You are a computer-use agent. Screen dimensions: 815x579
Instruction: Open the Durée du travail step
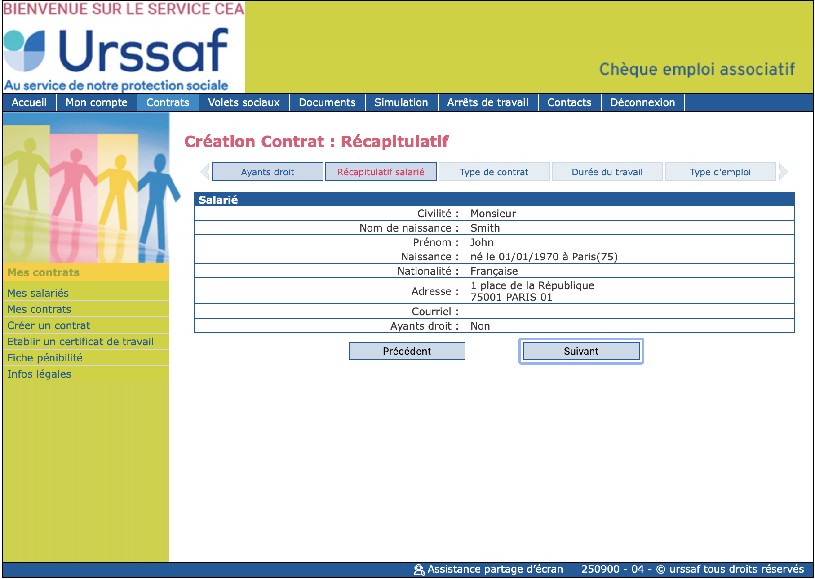coord(607,172)
